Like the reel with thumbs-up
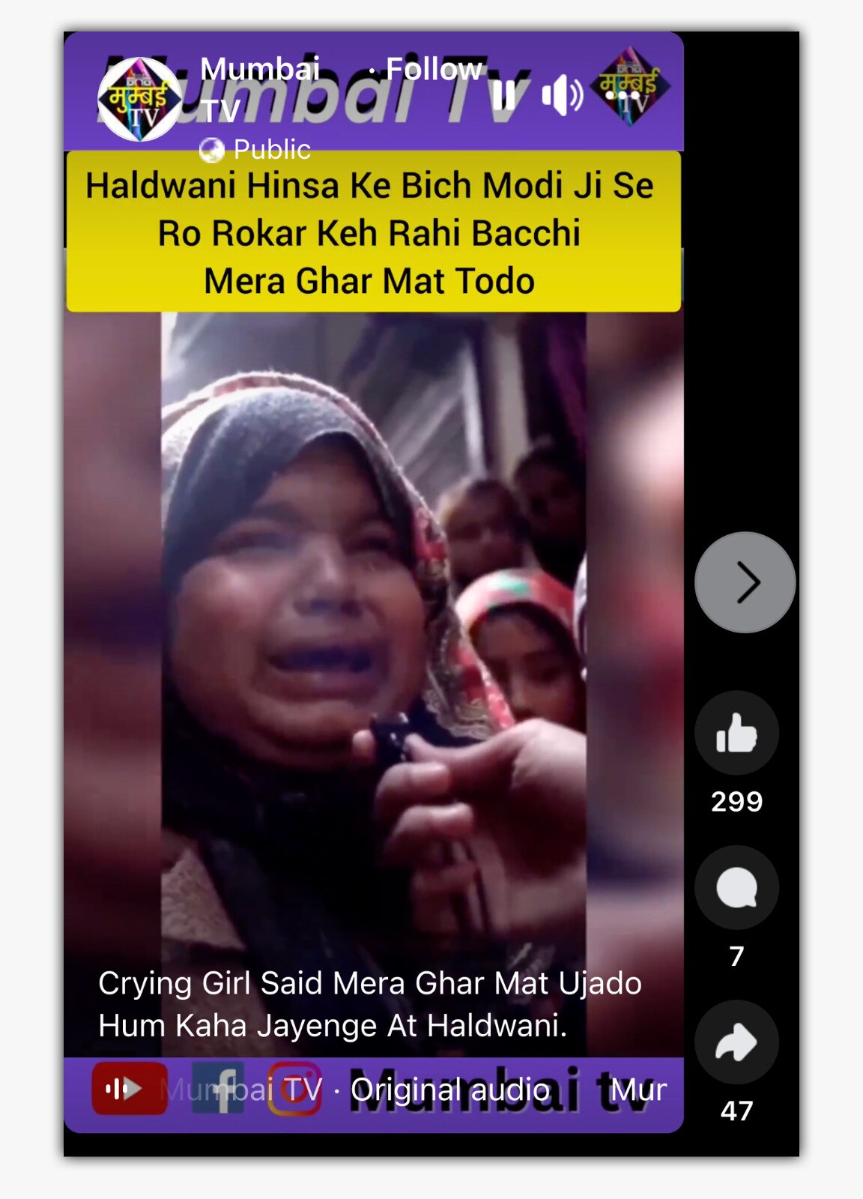Image resolution: width=863 pixels, height=1199 pixels. (x=736, y=733)
